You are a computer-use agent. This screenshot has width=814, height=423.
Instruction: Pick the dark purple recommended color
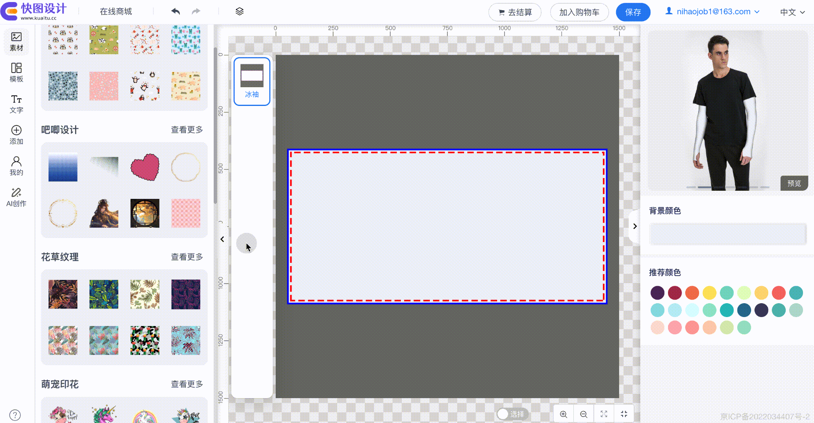tap(657, 293)
